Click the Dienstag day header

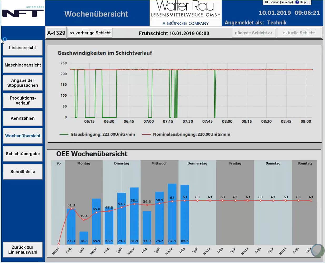122,163
